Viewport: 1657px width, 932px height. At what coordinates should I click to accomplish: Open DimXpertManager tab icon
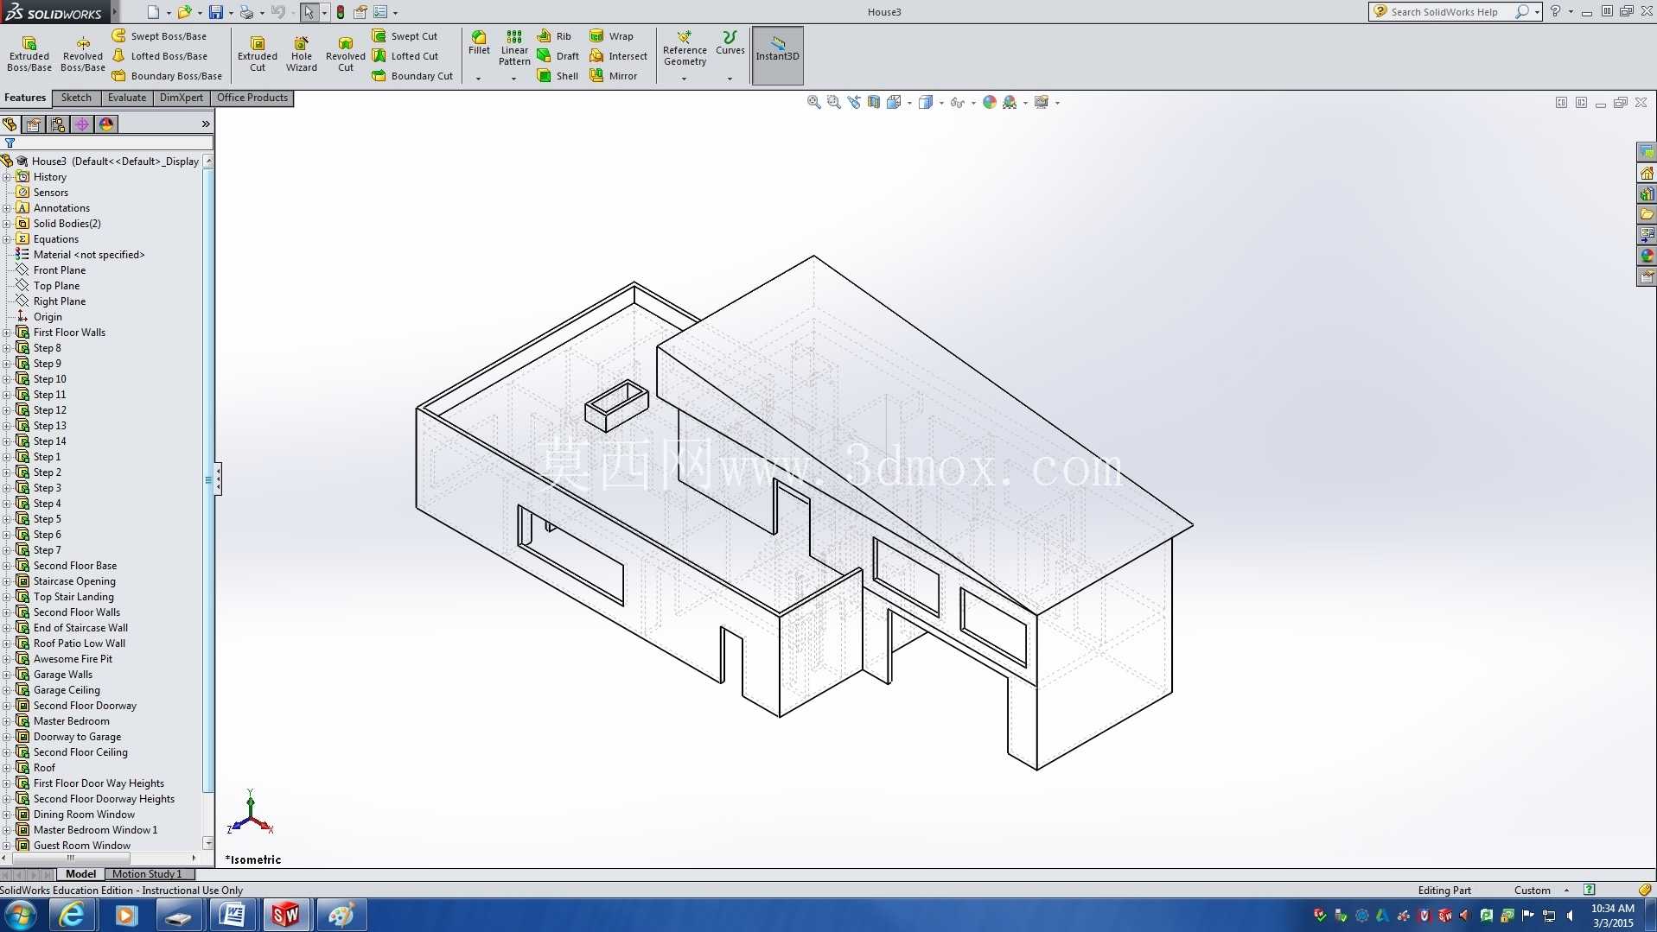coord(82,124)
